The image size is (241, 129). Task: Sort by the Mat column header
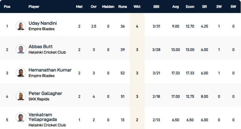point(79,7)
